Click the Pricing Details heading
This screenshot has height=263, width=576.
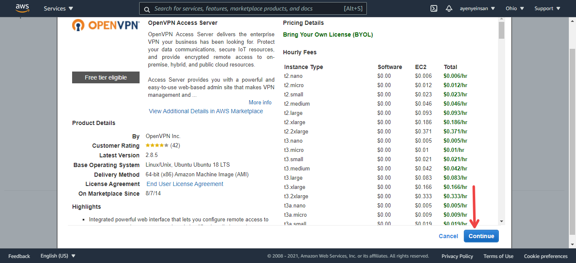pos(304,23)
